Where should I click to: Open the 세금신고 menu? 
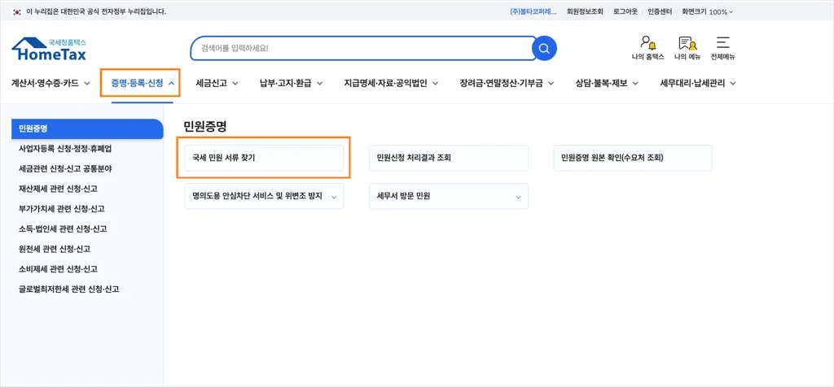217,83
